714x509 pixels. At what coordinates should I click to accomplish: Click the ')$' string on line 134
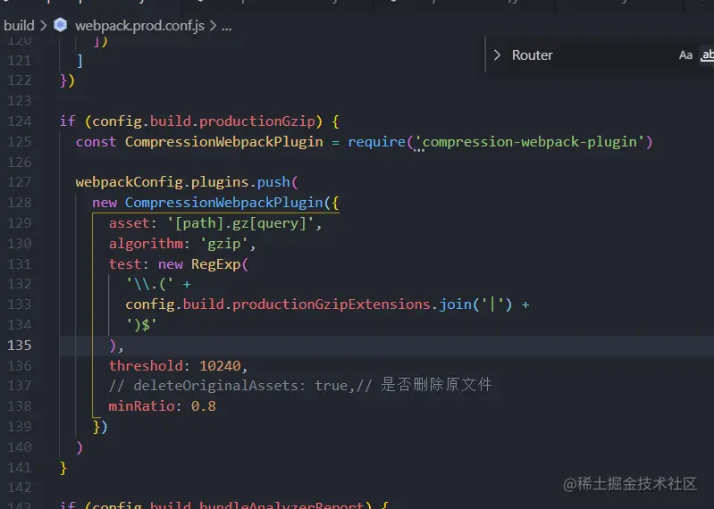click(141, 325)
